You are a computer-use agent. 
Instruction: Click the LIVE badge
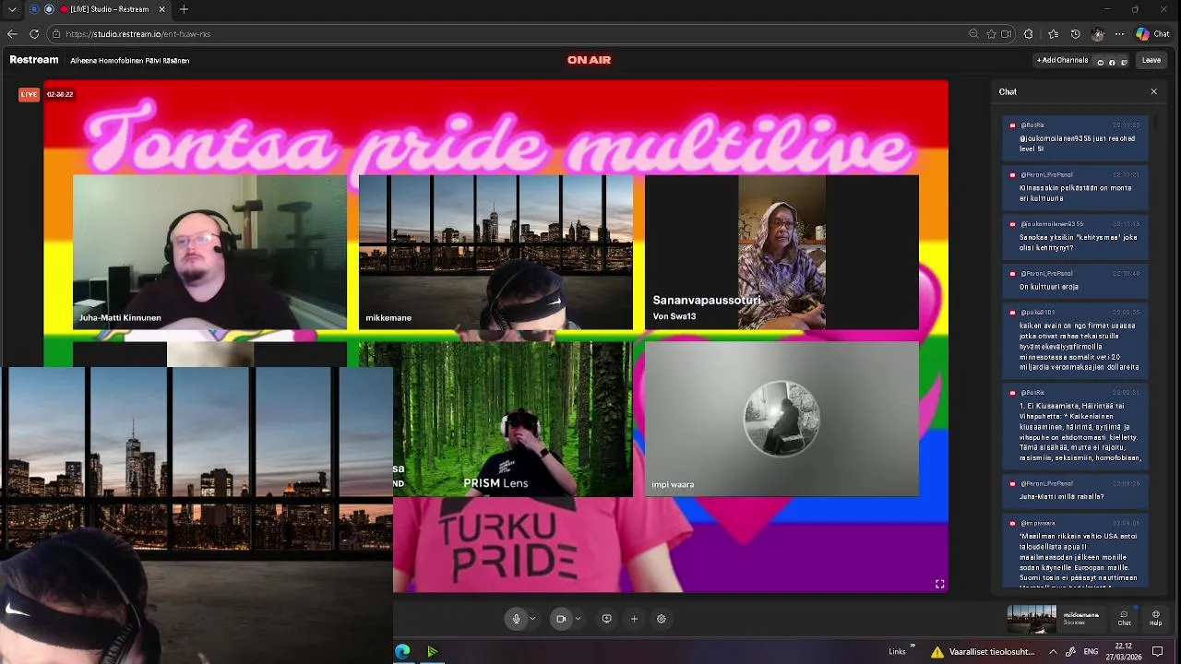tap(30, 94)
